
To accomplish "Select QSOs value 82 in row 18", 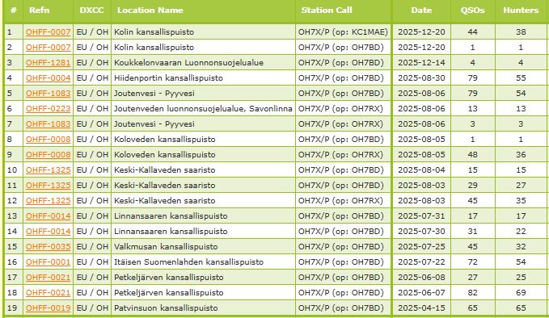I will tap(473, 292).
